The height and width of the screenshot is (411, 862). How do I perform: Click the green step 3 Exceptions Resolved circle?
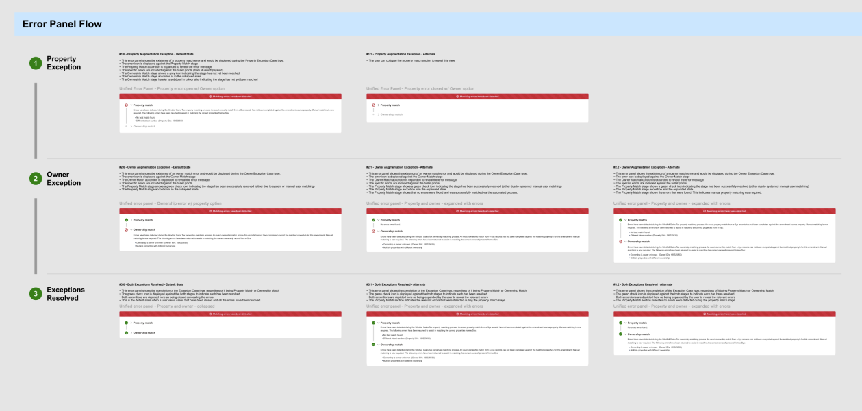(35, 294)
